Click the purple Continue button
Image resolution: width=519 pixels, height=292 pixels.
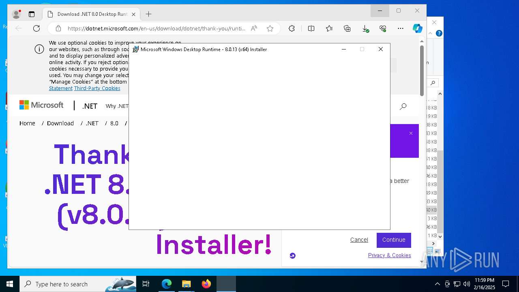point(394,240)
